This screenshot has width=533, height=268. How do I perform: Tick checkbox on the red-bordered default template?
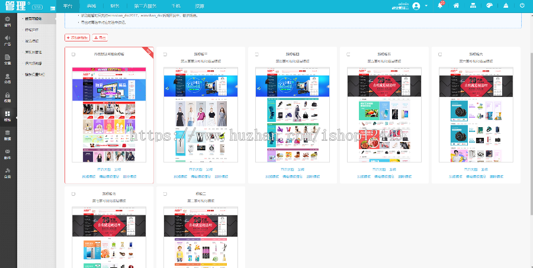73,54
